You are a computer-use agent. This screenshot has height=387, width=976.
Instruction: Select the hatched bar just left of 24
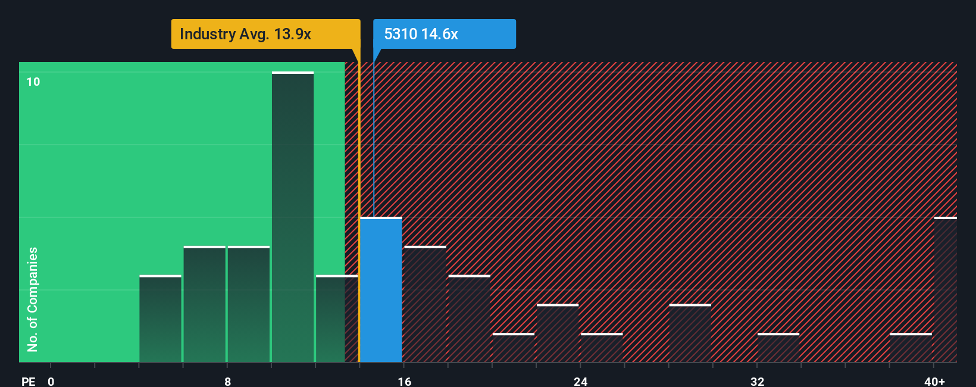pyautogui.click(x=558, y=333)
